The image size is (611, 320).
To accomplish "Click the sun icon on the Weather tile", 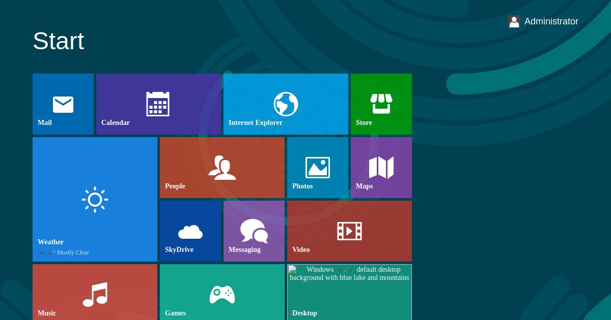I will click(x=95, y=200).
